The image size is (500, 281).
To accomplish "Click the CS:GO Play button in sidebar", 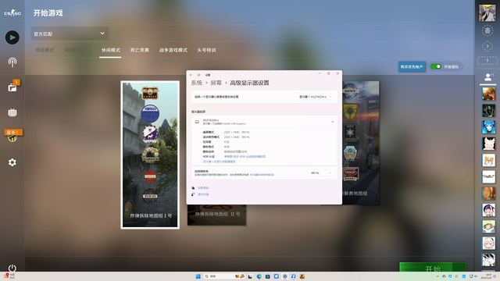I will pyautogui.click(x=12, y=37).
